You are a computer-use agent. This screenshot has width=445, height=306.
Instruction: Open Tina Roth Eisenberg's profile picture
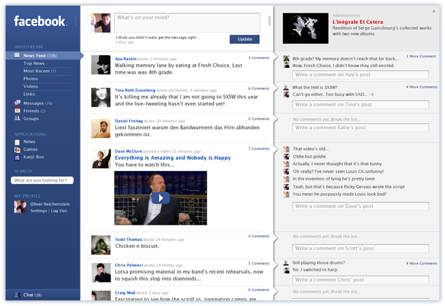tap(101, 97)
